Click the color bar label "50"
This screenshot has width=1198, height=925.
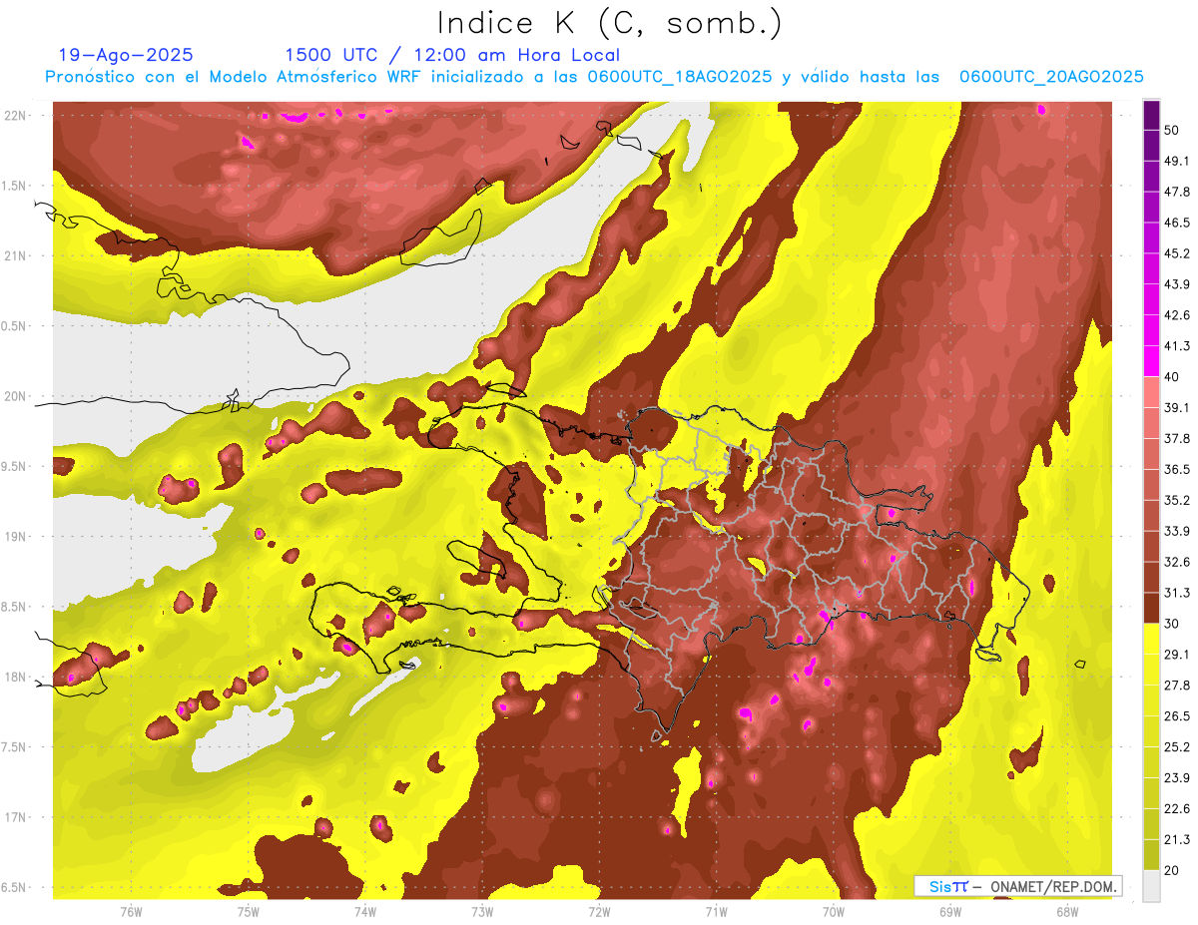coord(1172,131)
